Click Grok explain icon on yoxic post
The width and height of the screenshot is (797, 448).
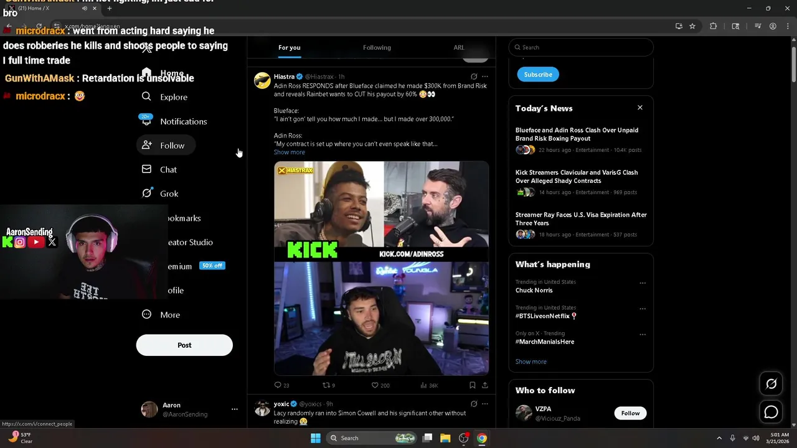(x=473, y=404)
